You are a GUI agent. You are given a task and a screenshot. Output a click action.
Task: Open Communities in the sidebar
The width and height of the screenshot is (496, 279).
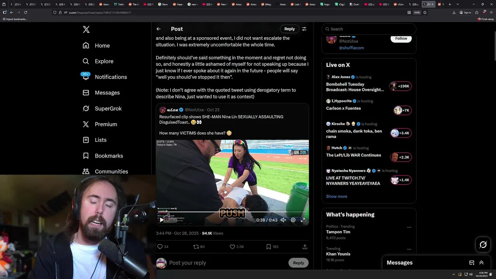click(x=105, y=171)
